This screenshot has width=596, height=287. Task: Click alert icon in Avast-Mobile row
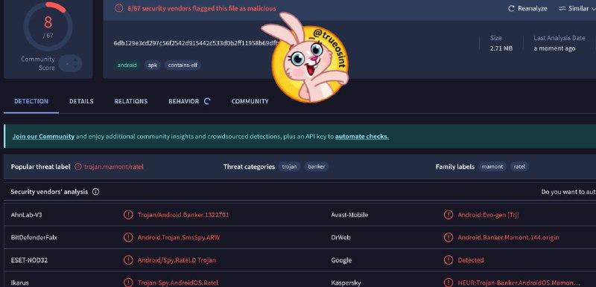448,215
